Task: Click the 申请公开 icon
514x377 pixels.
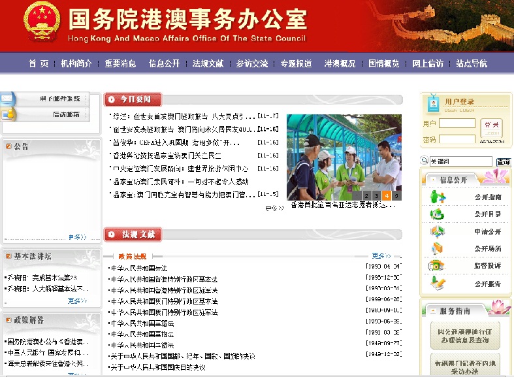Action: (438, 231)
